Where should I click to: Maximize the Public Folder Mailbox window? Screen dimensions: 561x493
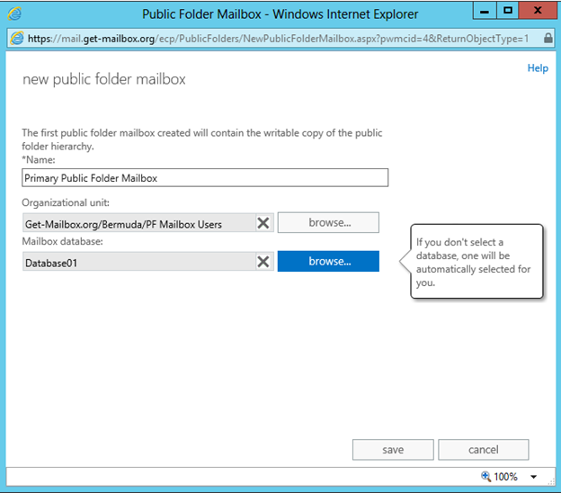508,11
